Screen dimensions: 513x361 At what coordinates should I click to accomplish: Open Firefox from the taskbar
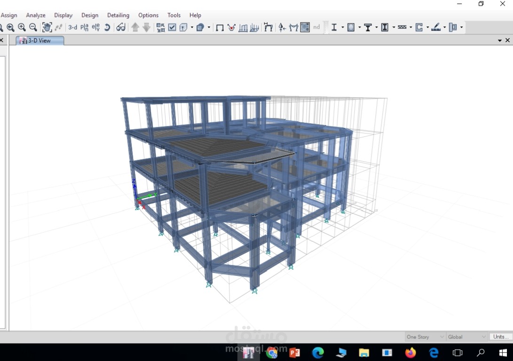coord(410,353)
